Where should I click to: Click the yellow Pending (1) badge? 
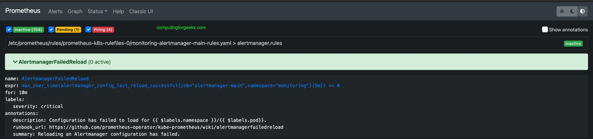point(68,30)
